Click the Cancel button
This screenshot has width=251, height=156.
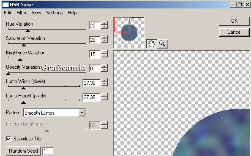point(234,32)
